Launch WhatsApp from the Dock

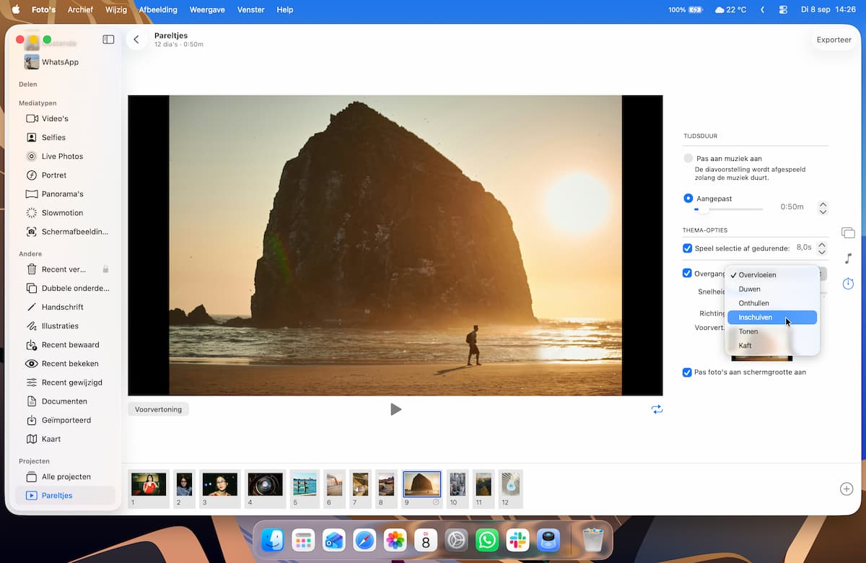click(x=487, y=540)
